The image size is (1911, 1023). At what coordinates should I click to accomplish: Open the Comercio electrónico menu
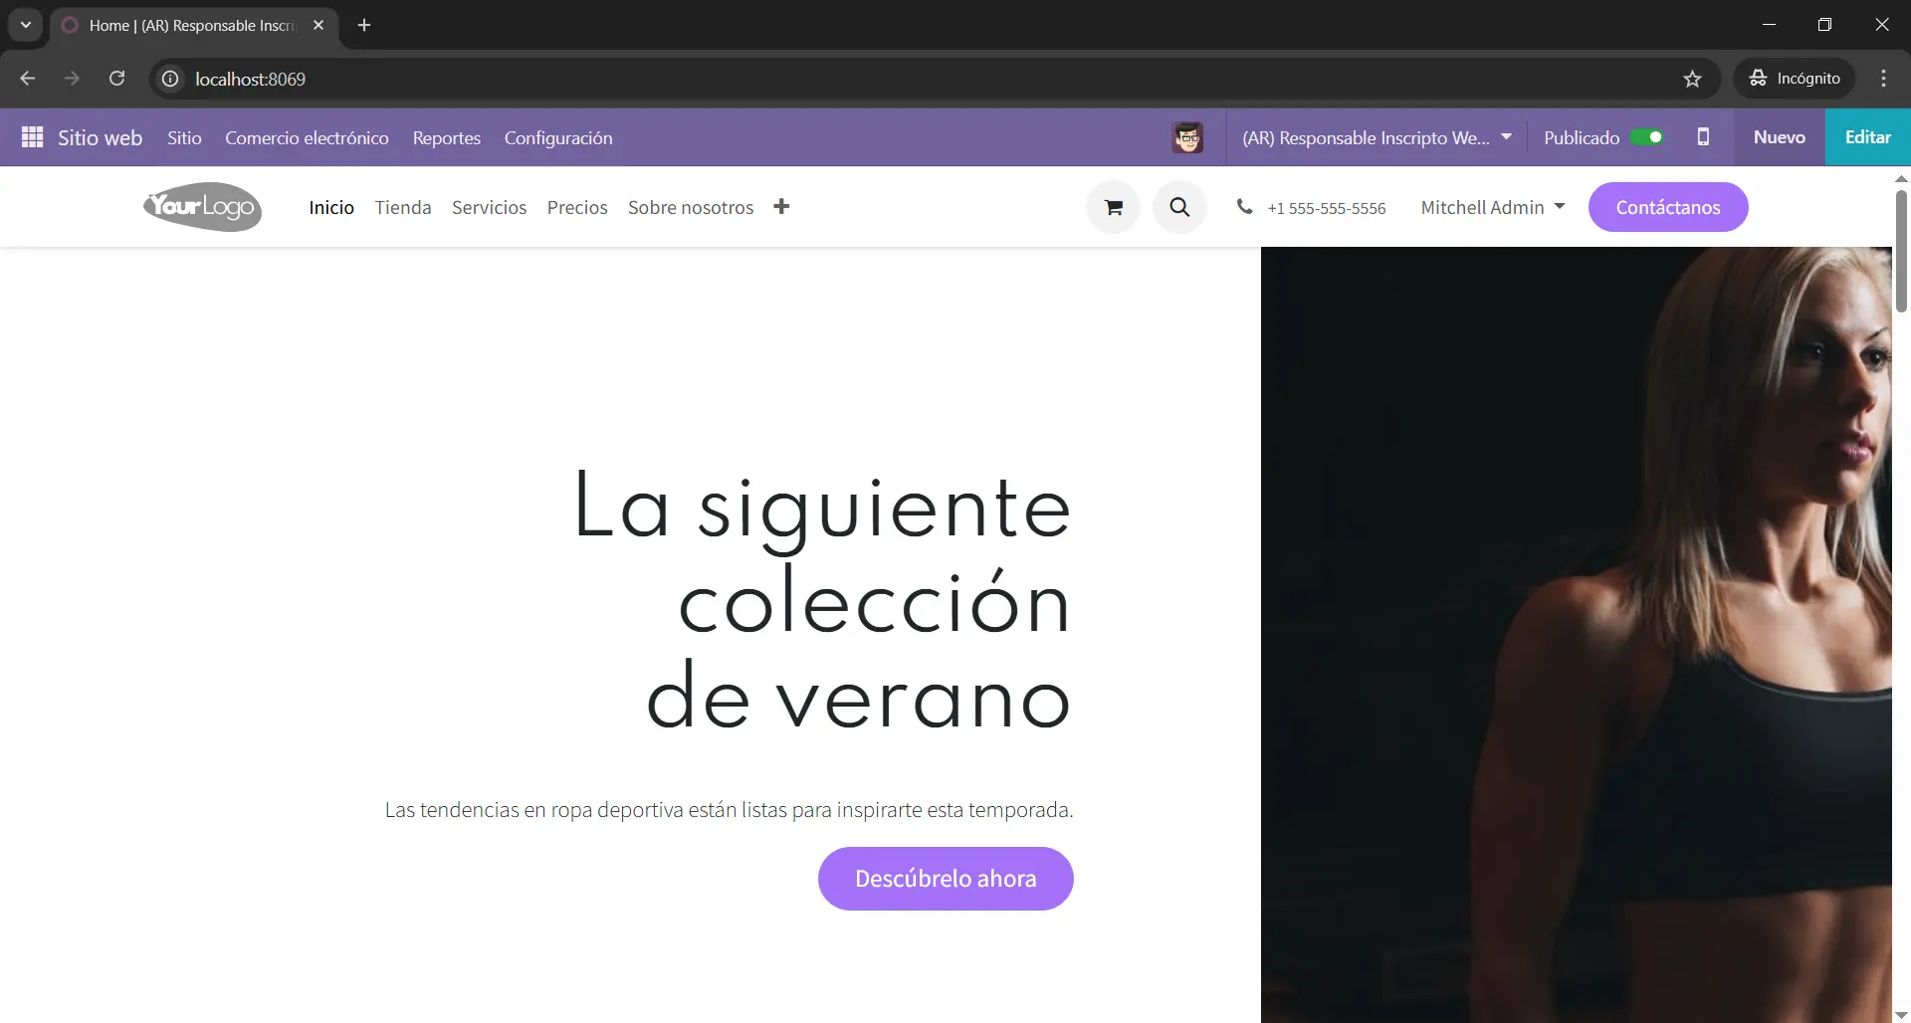point(307,137)
